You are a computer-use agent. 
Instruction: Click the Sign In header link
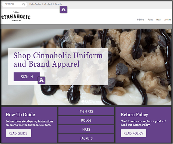(x=58, y=4)
